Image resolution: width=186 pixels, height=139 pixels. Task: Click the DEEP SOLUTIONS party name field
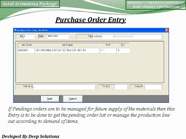pos(137,37)
